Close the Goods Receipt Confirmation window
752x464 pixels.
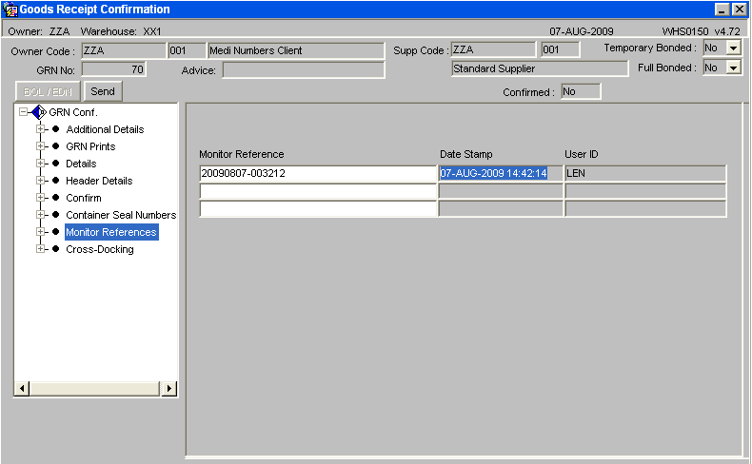click(x=739, y=10)
